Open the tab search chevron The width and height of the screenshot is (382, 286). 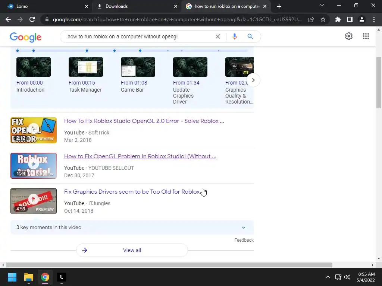(322, 5)
